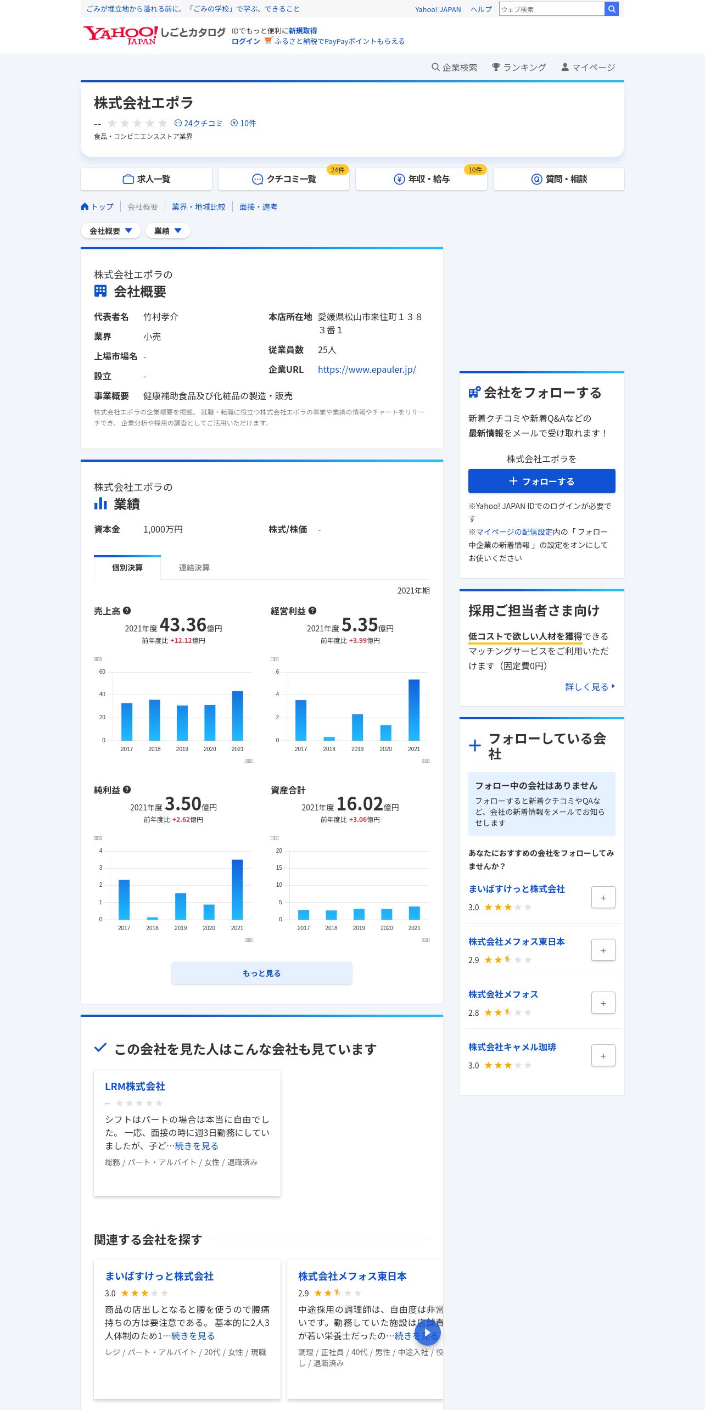The height and width of the screenshot is (1410, 705).
Task: Click the carousel next arrow button
Action: point(428,1332)
